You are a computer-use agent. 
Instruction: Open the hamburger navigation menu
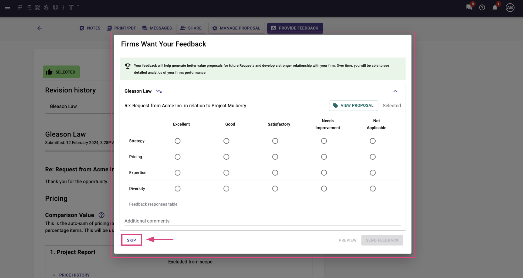(8, 8)
